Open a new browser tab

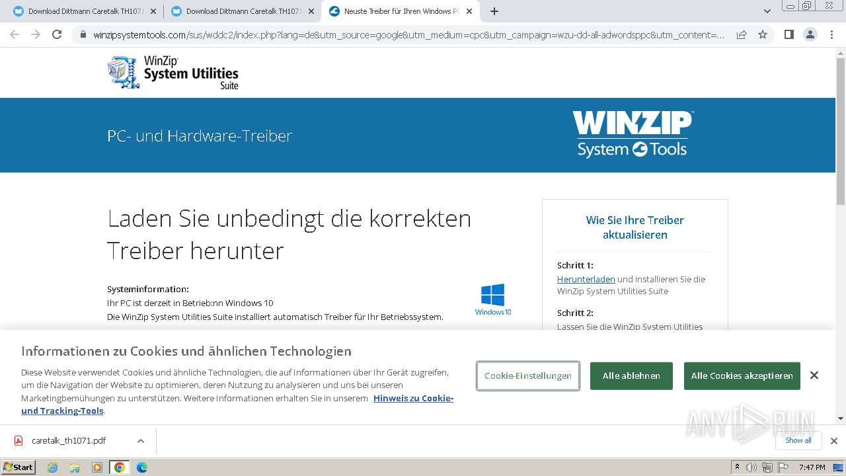(494, 11)
